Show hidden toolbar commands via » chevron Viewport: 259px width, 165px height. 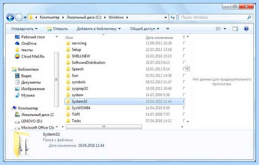click(x=167, y=29)
